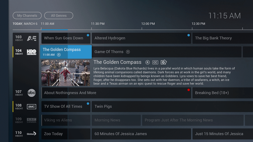This screenshot has height=142, width=253.
Task: Open The Golden Compass preview thumbnail
Action: 66,73
